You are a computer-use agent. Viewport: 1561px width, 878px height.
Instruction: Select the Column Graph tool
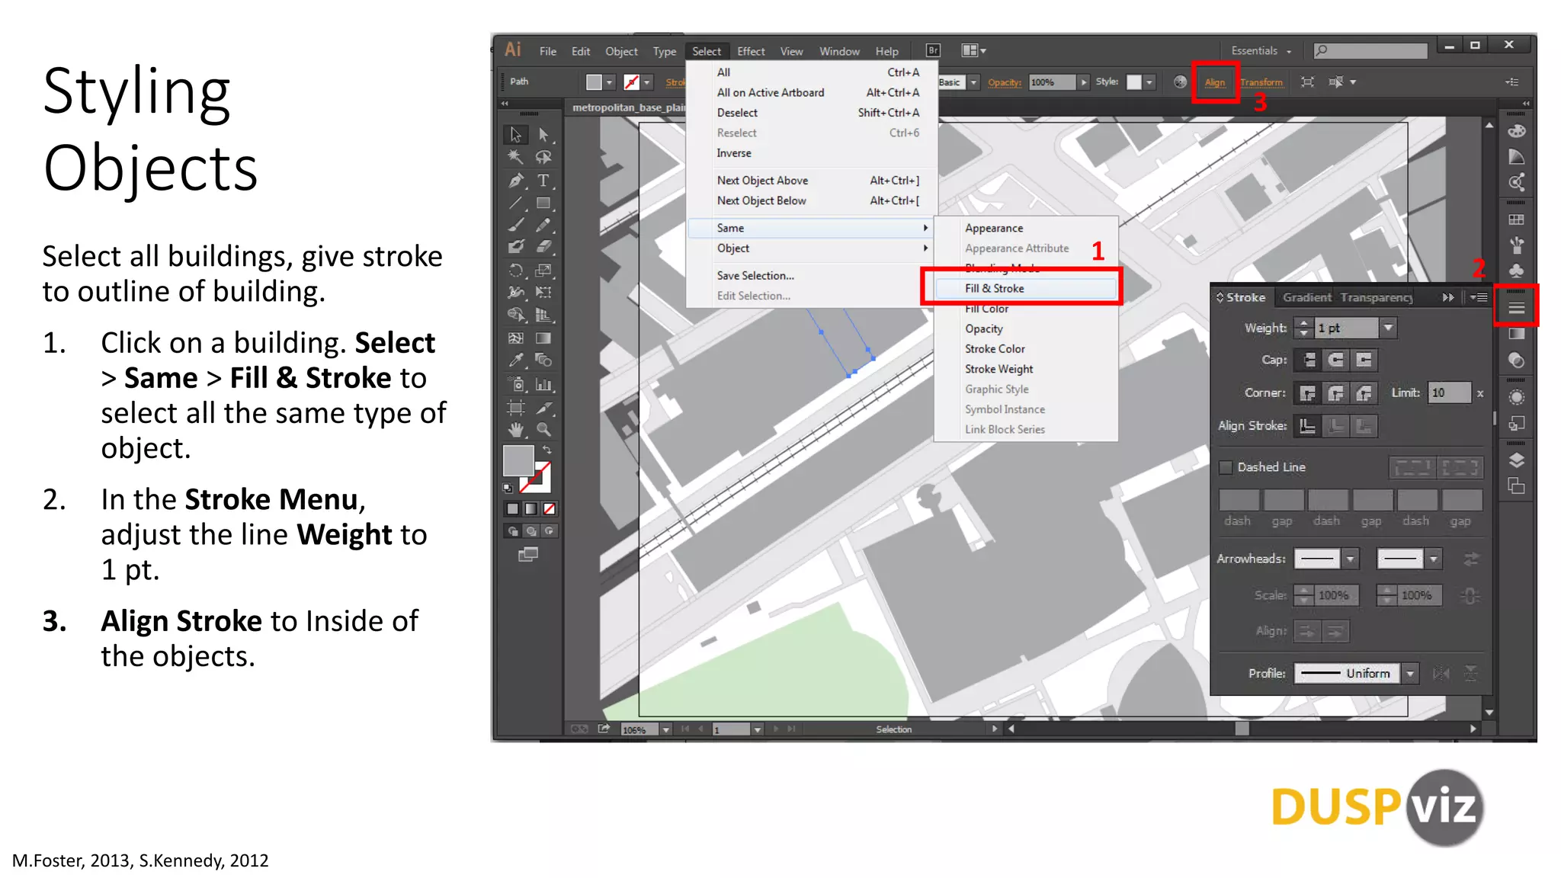pos(543,384)
